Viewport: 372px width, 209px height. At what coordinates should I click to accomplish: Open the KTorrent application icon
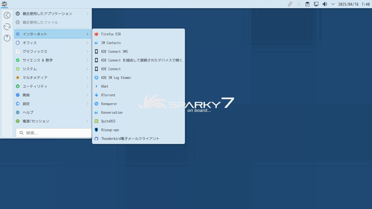pyautogui.click(x=96, y=95)
